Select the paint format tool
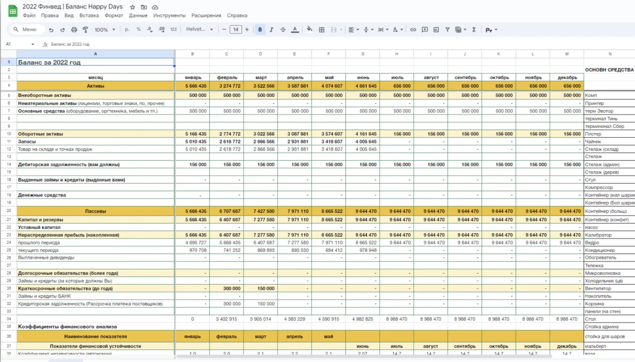Image resolution: width=635 pixels, height=362 pixels. 85,30
